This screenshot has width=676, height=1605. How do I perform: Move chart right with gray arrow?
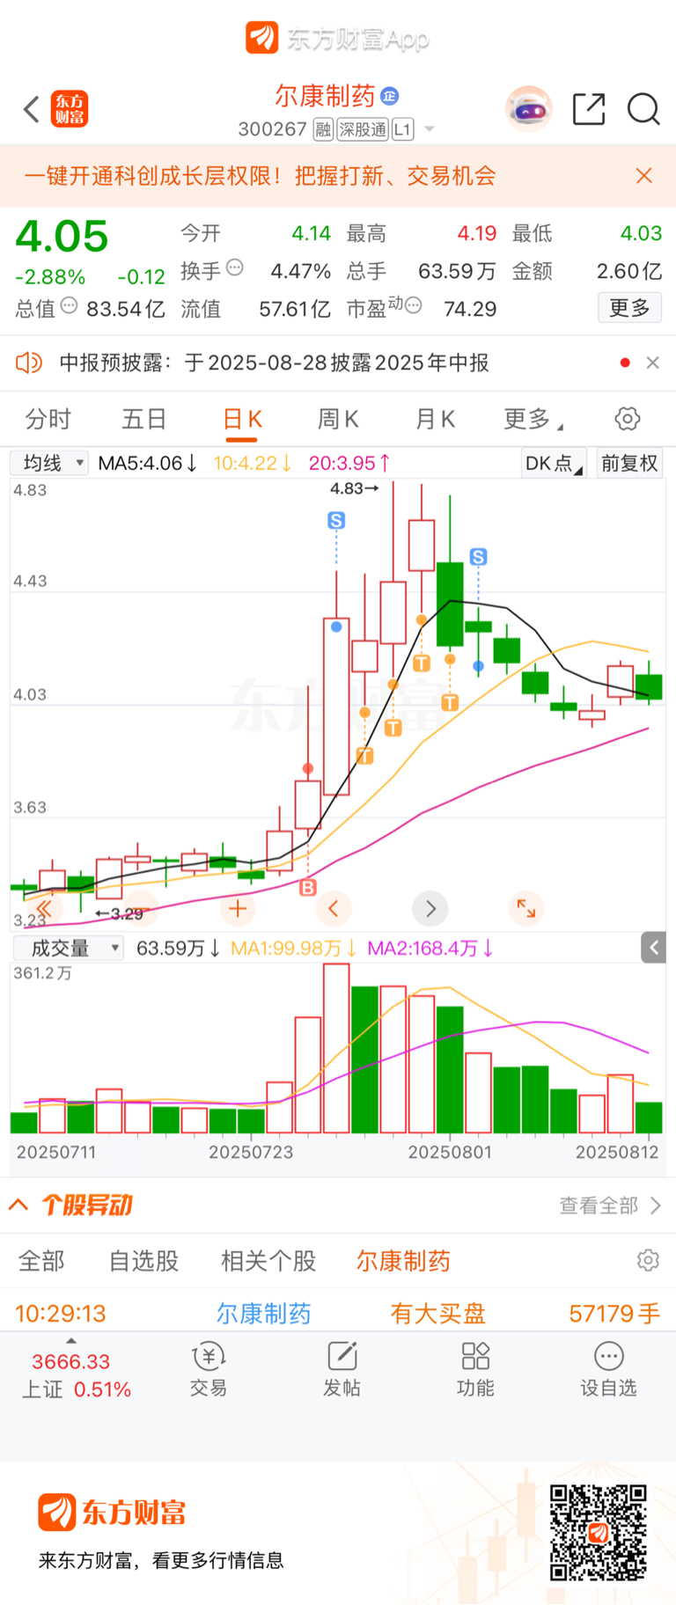coord(430,909)
